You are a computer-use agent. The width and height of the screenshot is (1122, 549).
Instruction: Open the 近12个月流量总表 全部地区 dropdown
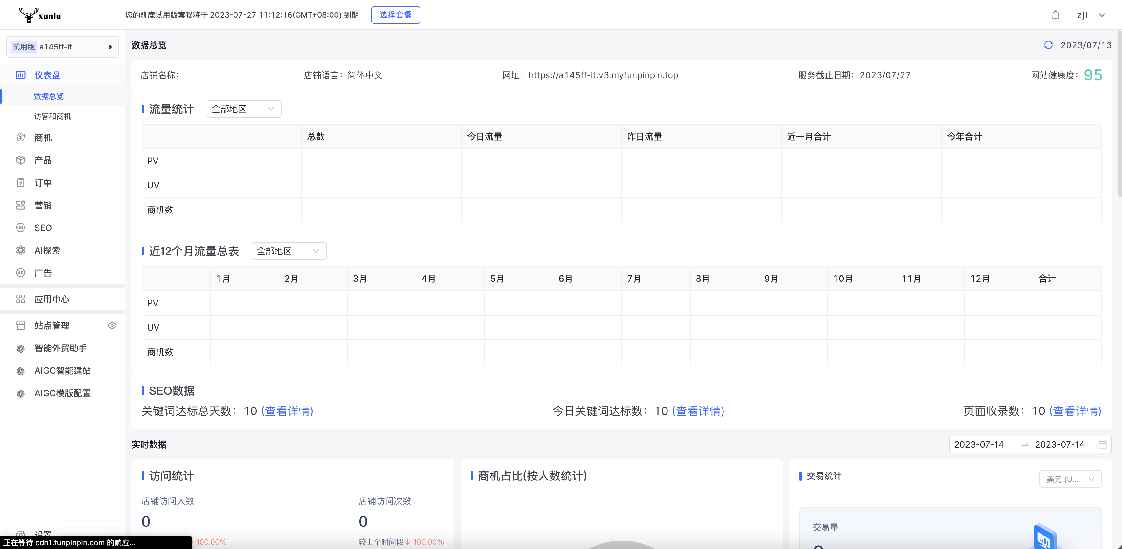[289, 251]
